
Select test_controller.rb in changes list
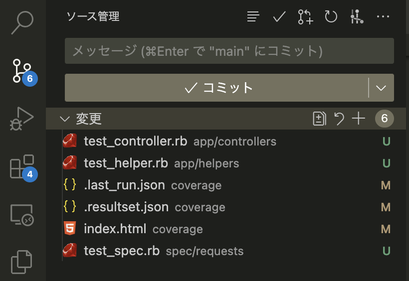[135, 141]
